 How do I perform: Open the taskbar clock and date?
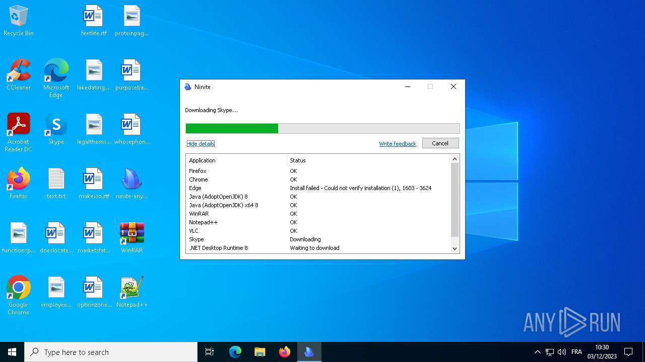pyautogui.click(x=602, y=352)
